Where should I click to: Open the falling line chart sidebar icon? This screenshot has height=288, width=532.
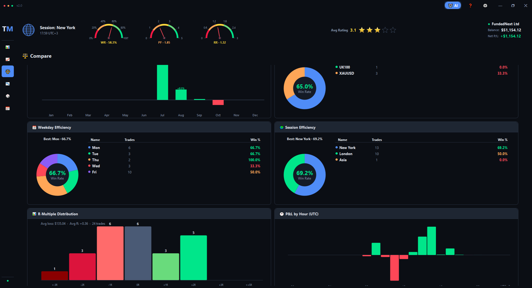[7, 84]
